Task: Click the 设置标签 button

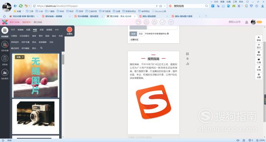Action: (x=135, y=39)
